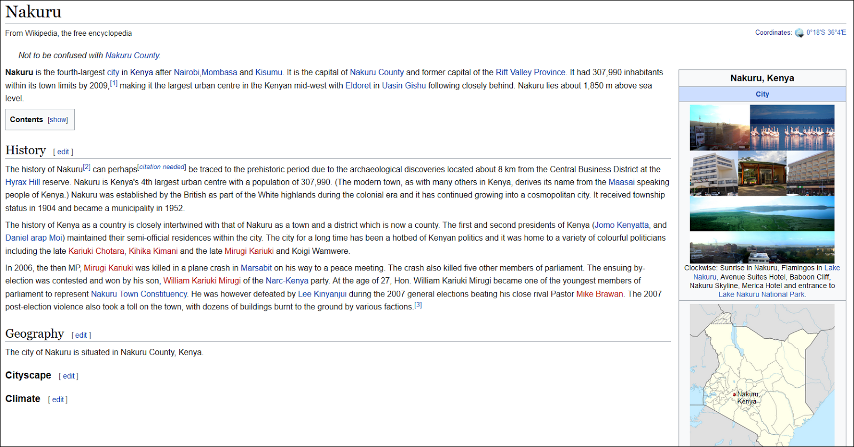Open the City link in infobox header
Image resolution: width=854 pixels, height=447 pixels.
(762, 94)
